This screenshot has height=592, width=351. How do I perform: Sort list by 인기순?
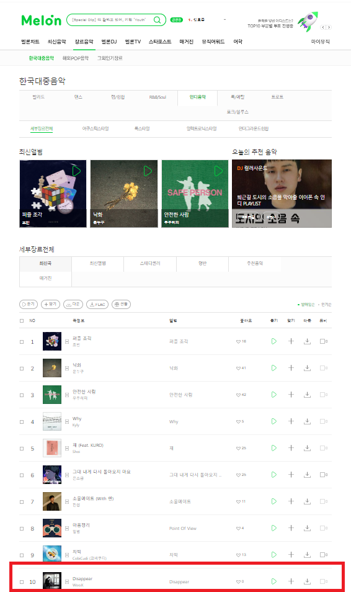(326, 304)
